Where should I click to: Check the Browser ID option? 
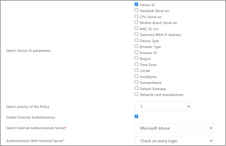(136, 52)
